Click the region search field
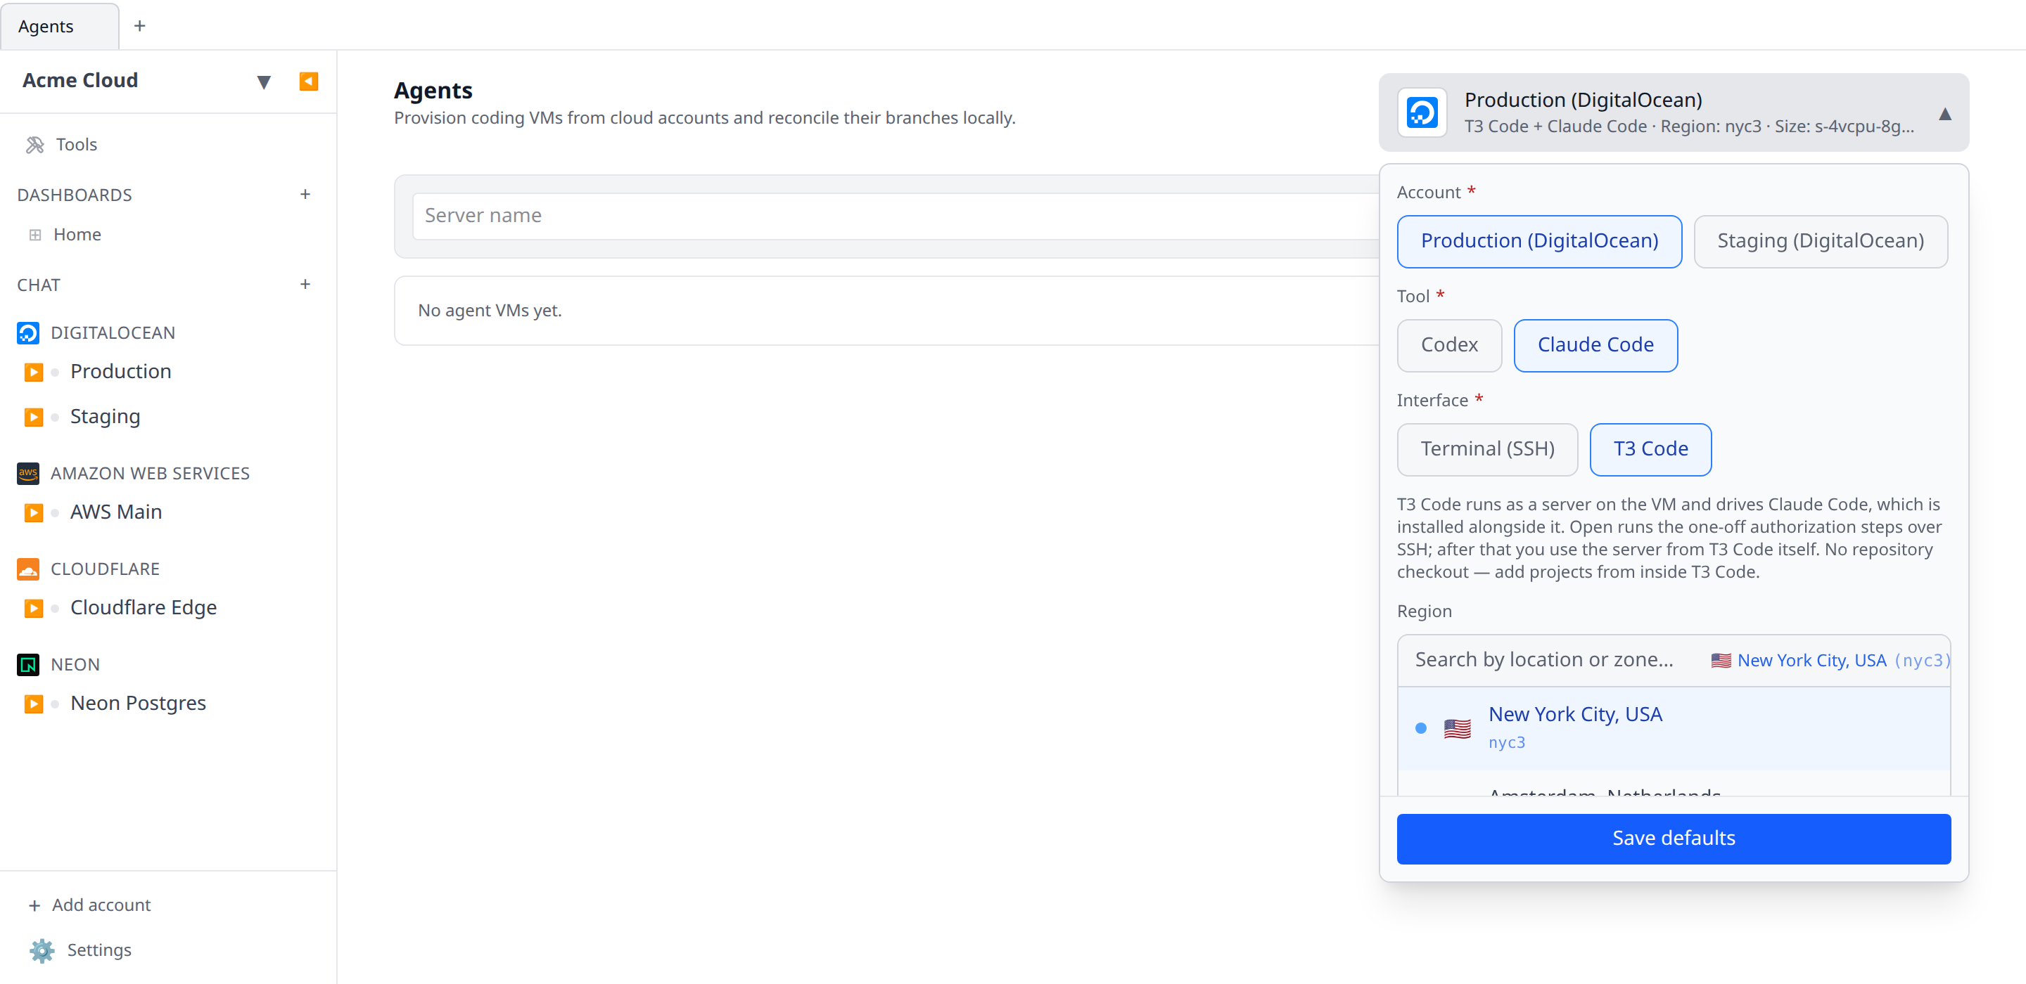2026x984 pixels. point(1546,660)
